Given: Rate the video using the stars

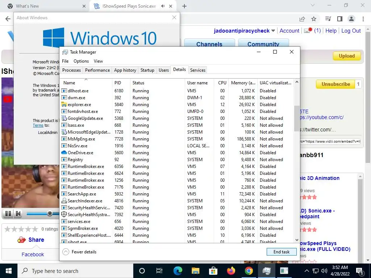Looking at the screenshot, I should 21,229.
